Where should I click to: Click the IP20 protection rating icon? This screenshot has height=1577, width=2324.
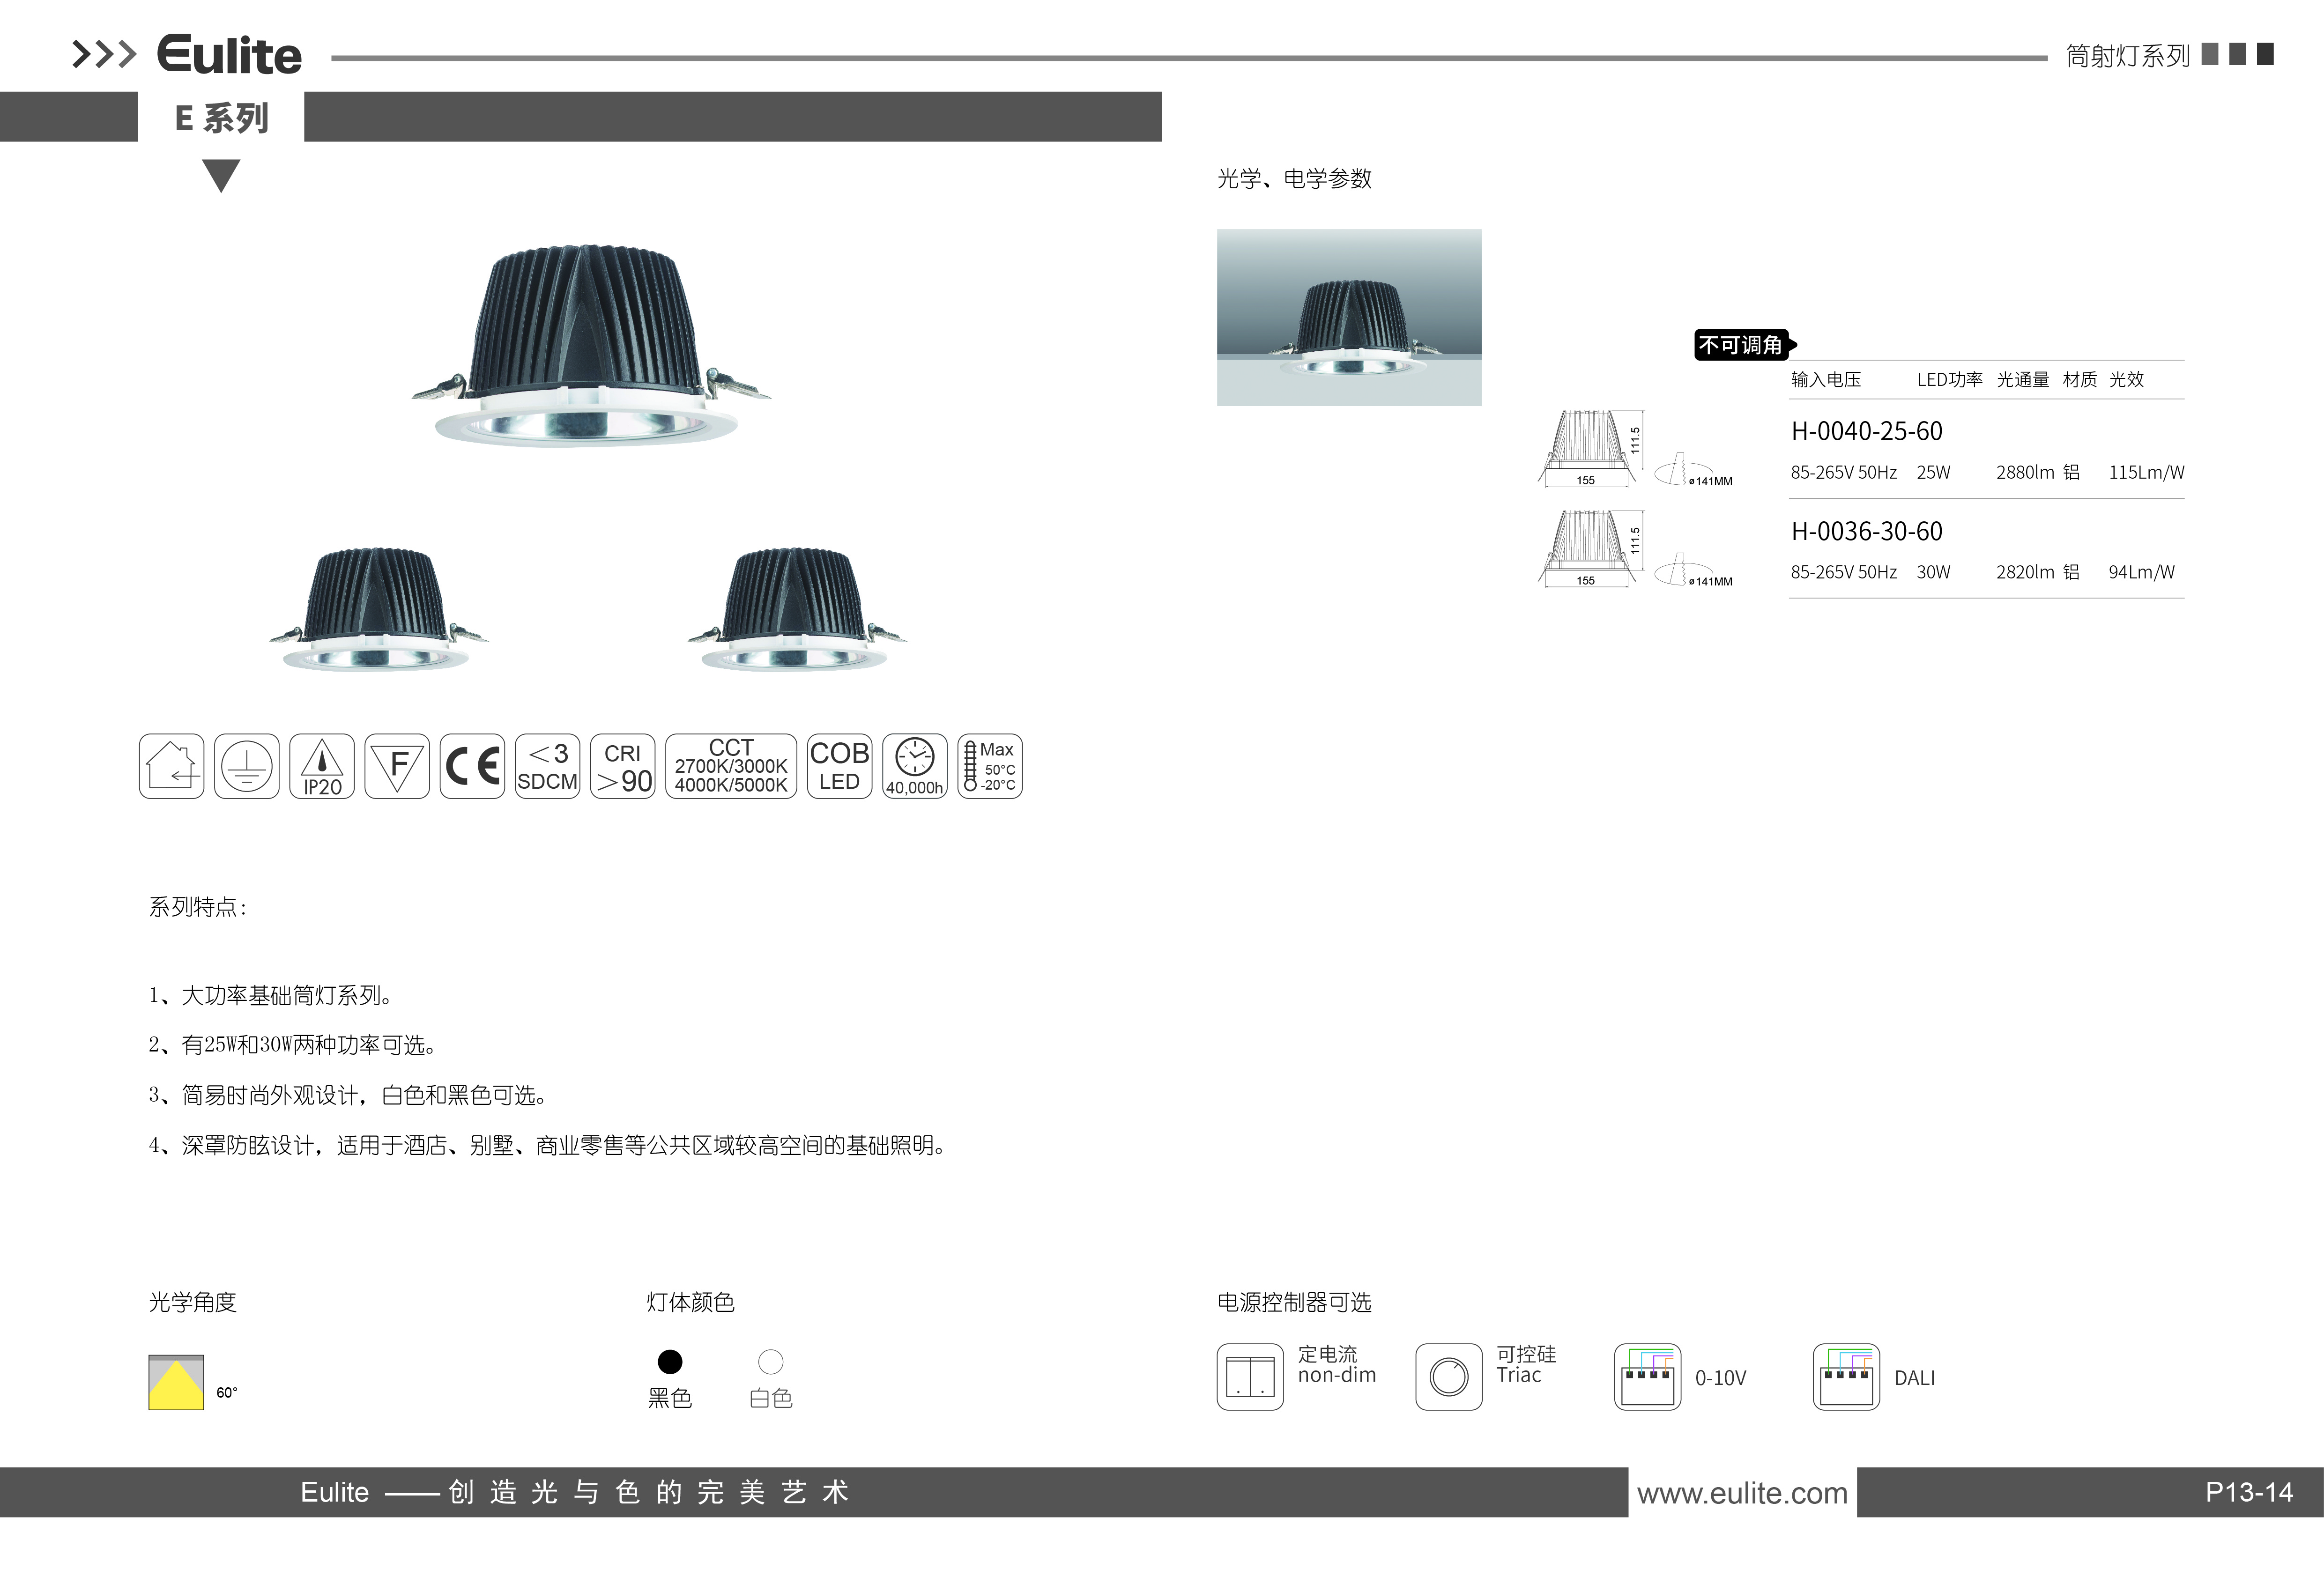(x=322, y=766)
